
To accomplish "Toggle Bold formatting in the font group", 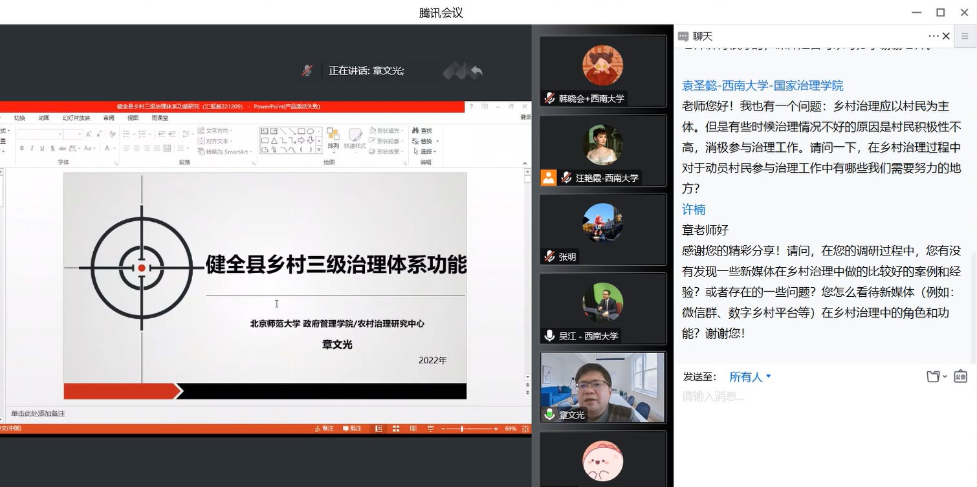I will coord(21,148).
